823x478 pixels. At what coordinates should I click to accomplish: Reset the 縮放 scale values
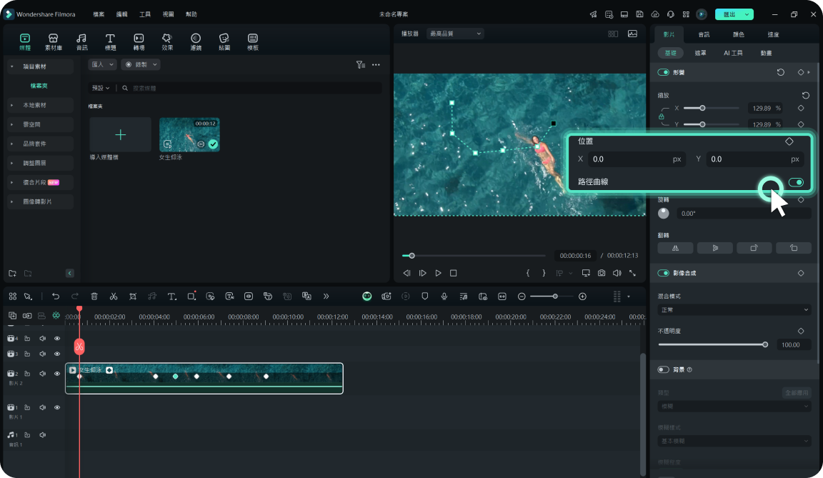point(806,95)
